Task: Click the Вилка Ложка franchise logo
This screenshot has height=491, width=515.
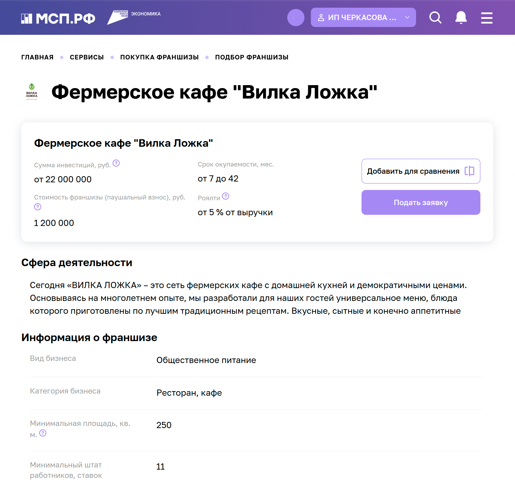Action: click(32, 92)
